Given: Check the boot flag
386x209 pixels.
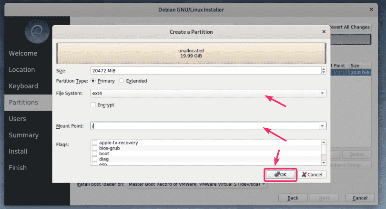Looking at the screenshot, I should point(94,153).
